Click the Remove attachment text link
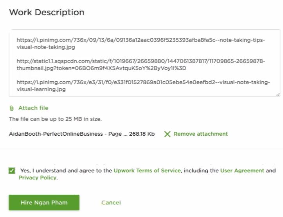This screenshot has width=283, height=217. pos(200,134)
